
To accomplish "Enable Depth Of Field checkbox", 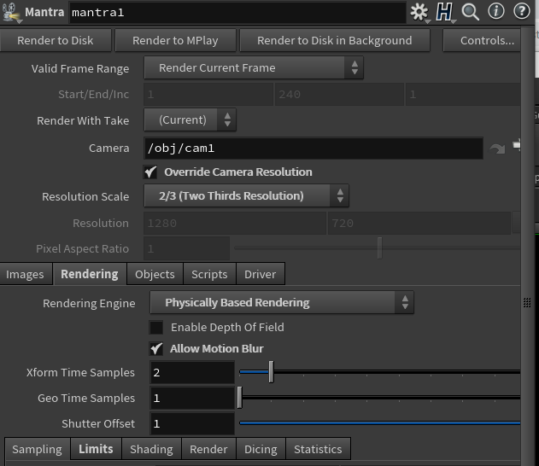I will coord(156,328).
